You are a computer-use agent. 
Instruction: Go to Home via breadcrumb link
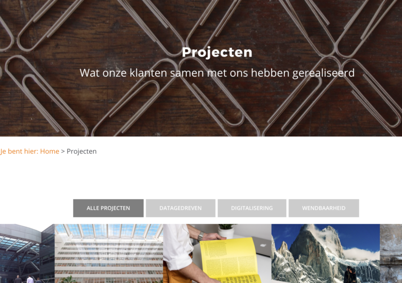pyautogui.click(x=49, y=151)
